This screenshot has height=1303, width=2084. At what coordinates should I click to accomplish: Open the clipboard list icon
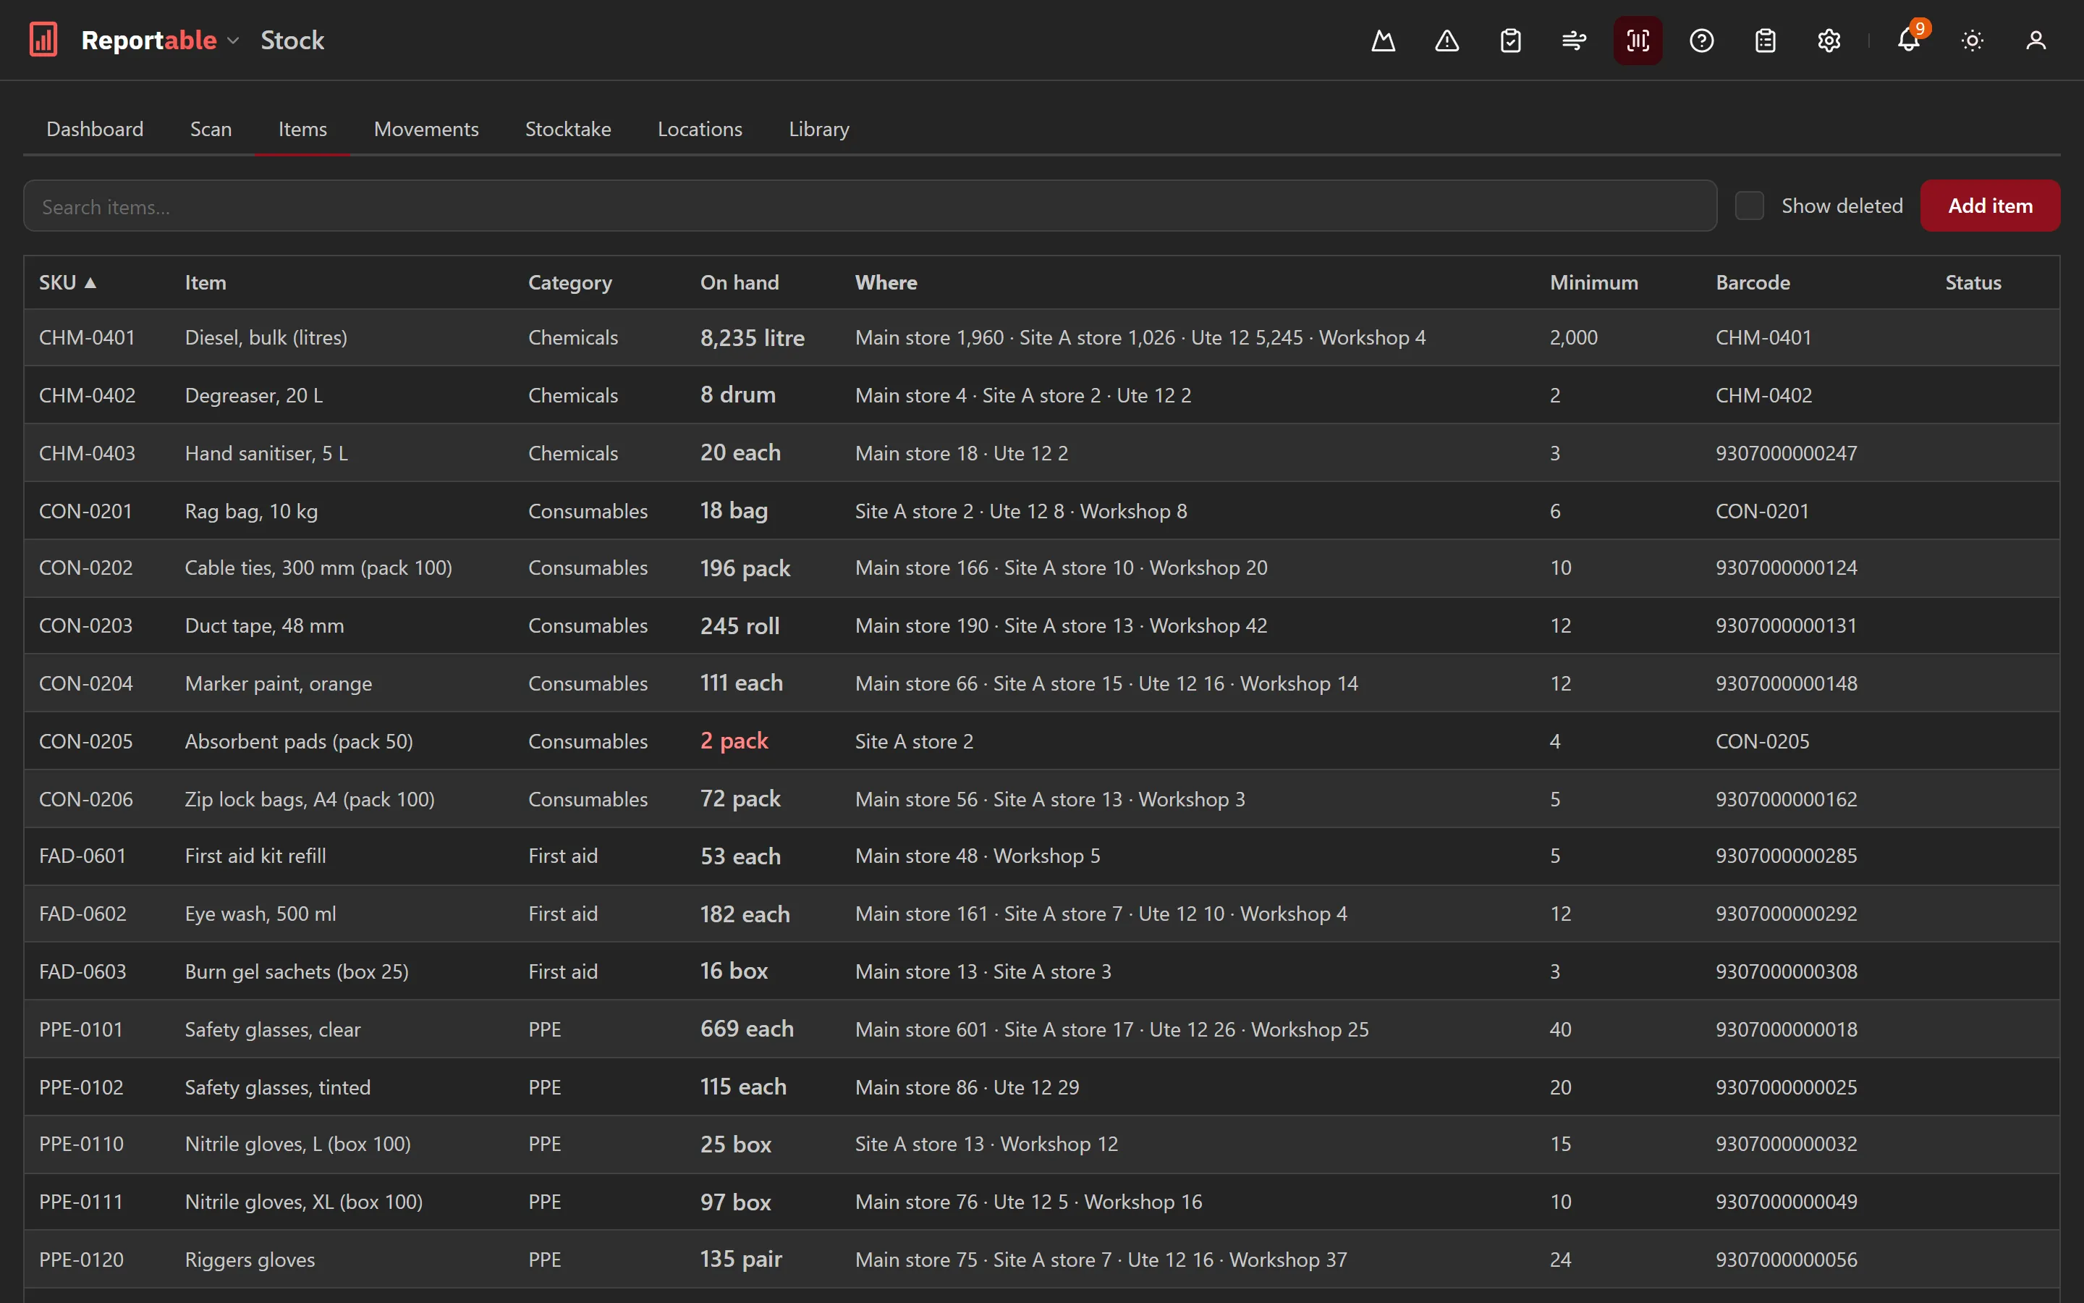pyautogui.click(x=1766, y=41)
